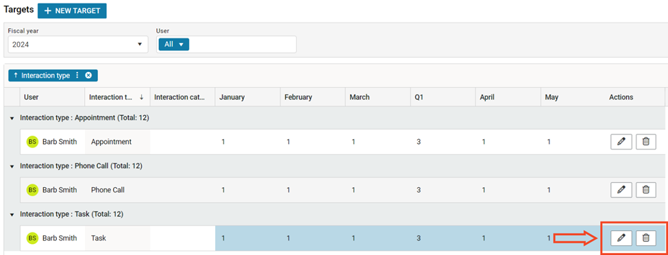
Task: Click Barb Smith avatar in Task row
Action: 32,238
